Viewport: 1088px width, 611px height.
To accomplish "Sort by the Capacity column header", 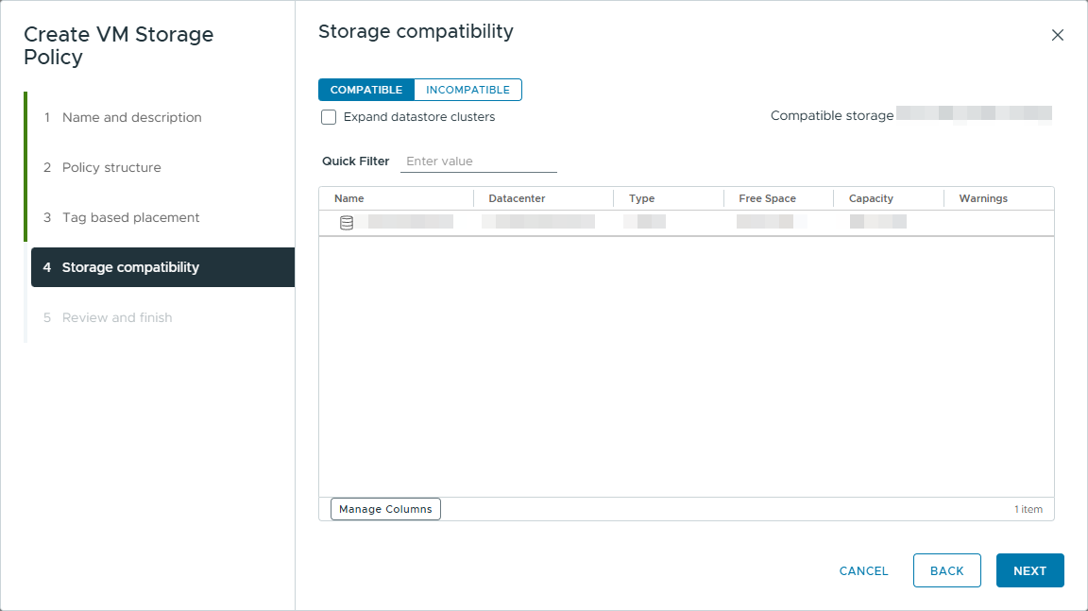I will [871, 198].
